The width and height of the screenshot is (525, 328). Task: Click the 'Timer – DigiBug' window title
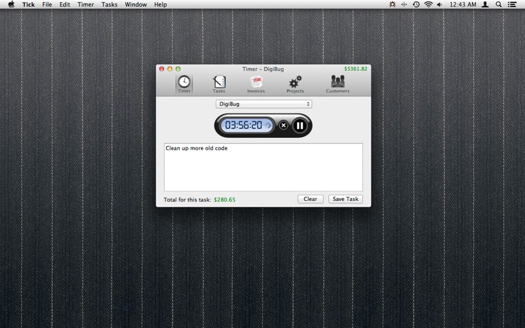tap(263, 69)
